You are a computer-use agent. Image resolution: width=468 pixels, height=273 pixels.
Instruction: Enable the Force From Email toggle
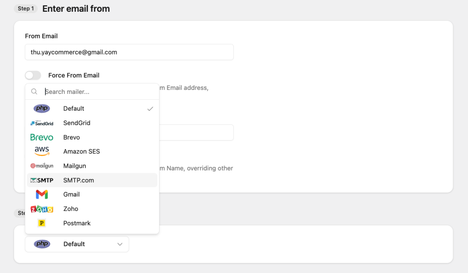(x=33, y=75)
